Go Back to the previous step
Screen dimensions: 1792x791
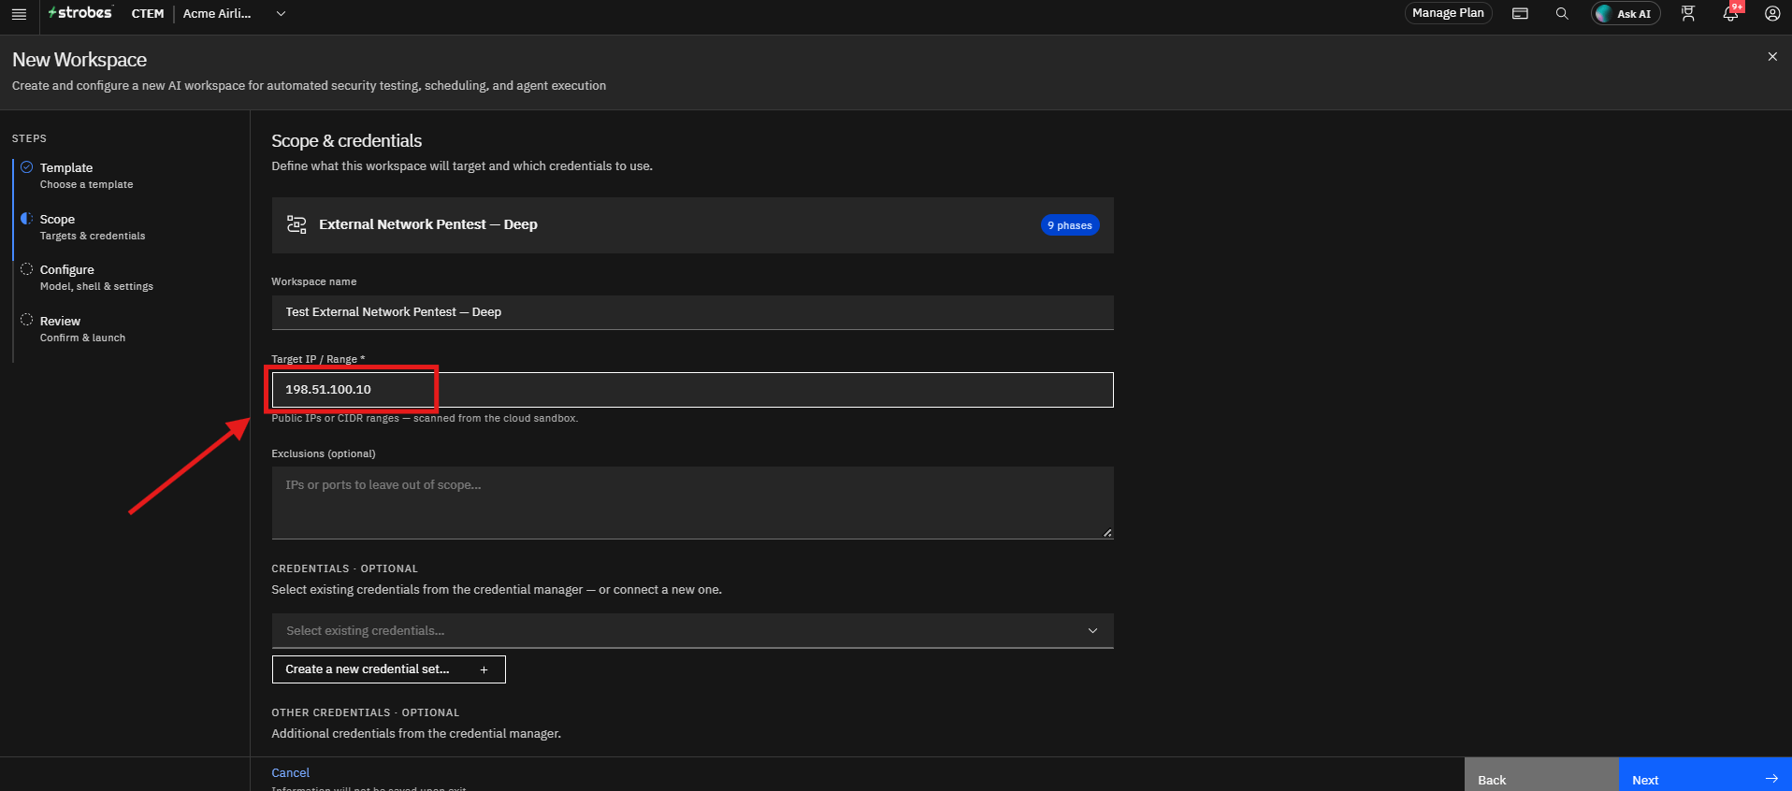(1541, 775)
